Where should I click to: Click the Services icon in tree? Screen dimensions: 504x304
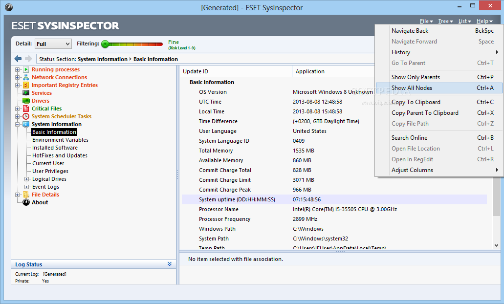tap(26, 93)
